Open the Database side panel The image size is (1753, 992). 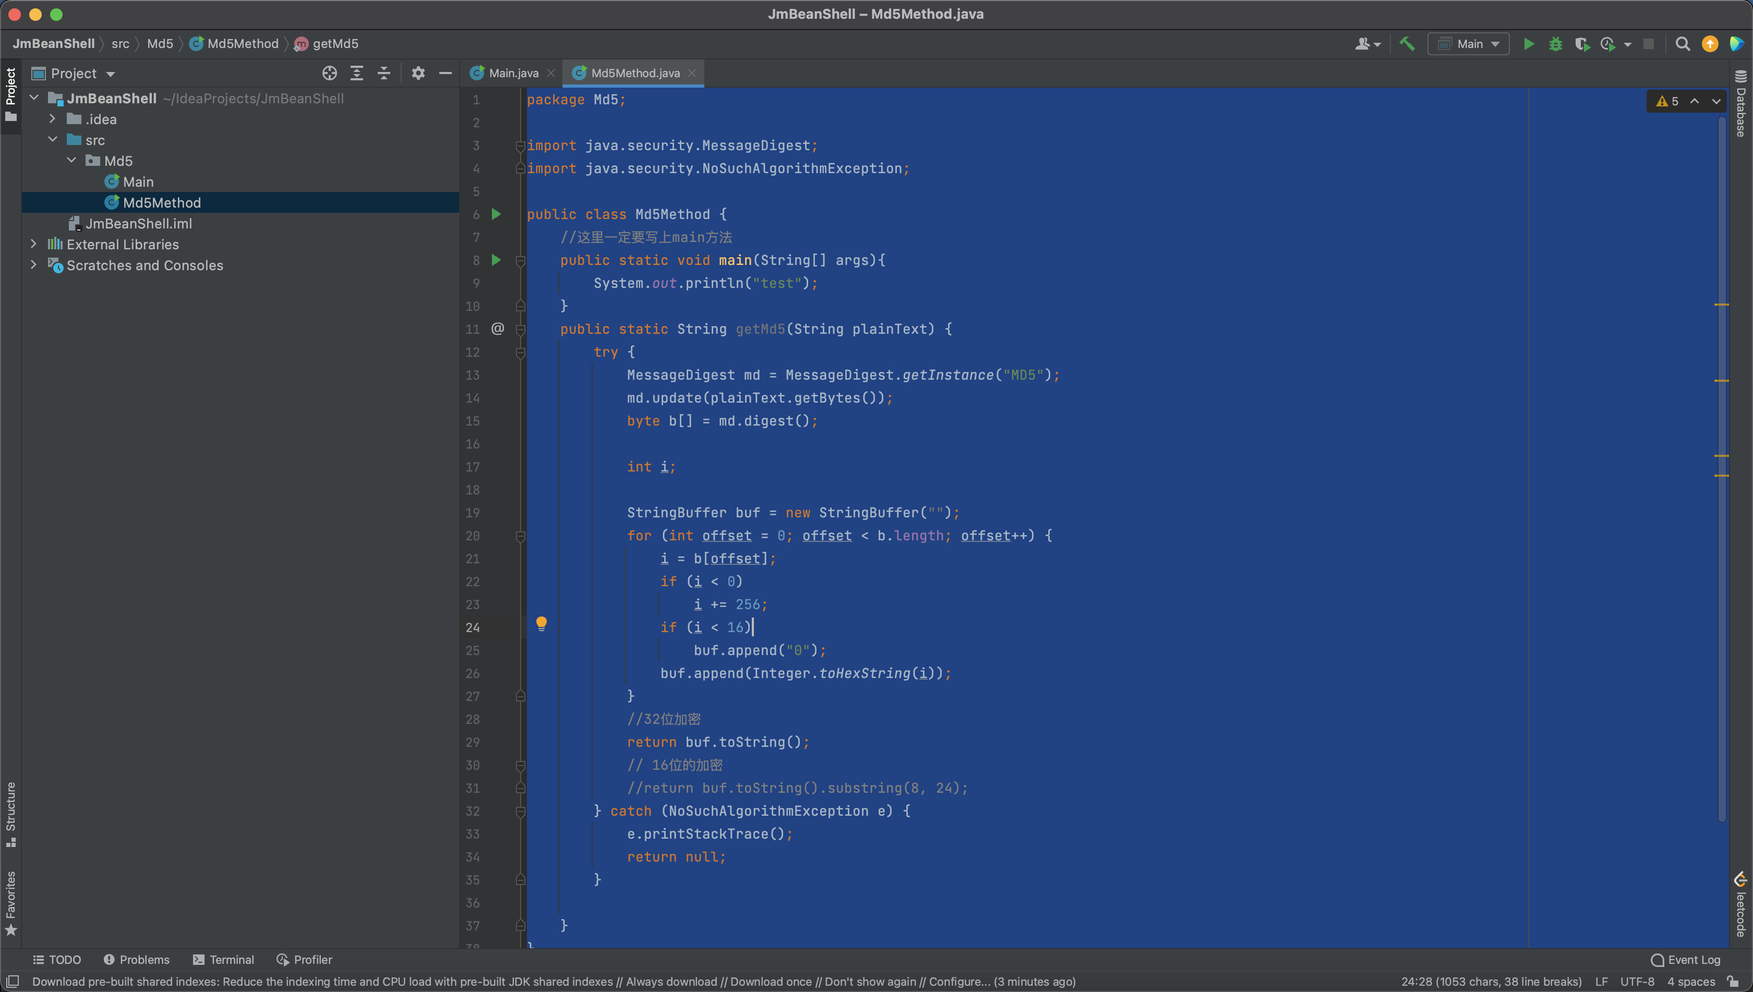coord(1740,104)
